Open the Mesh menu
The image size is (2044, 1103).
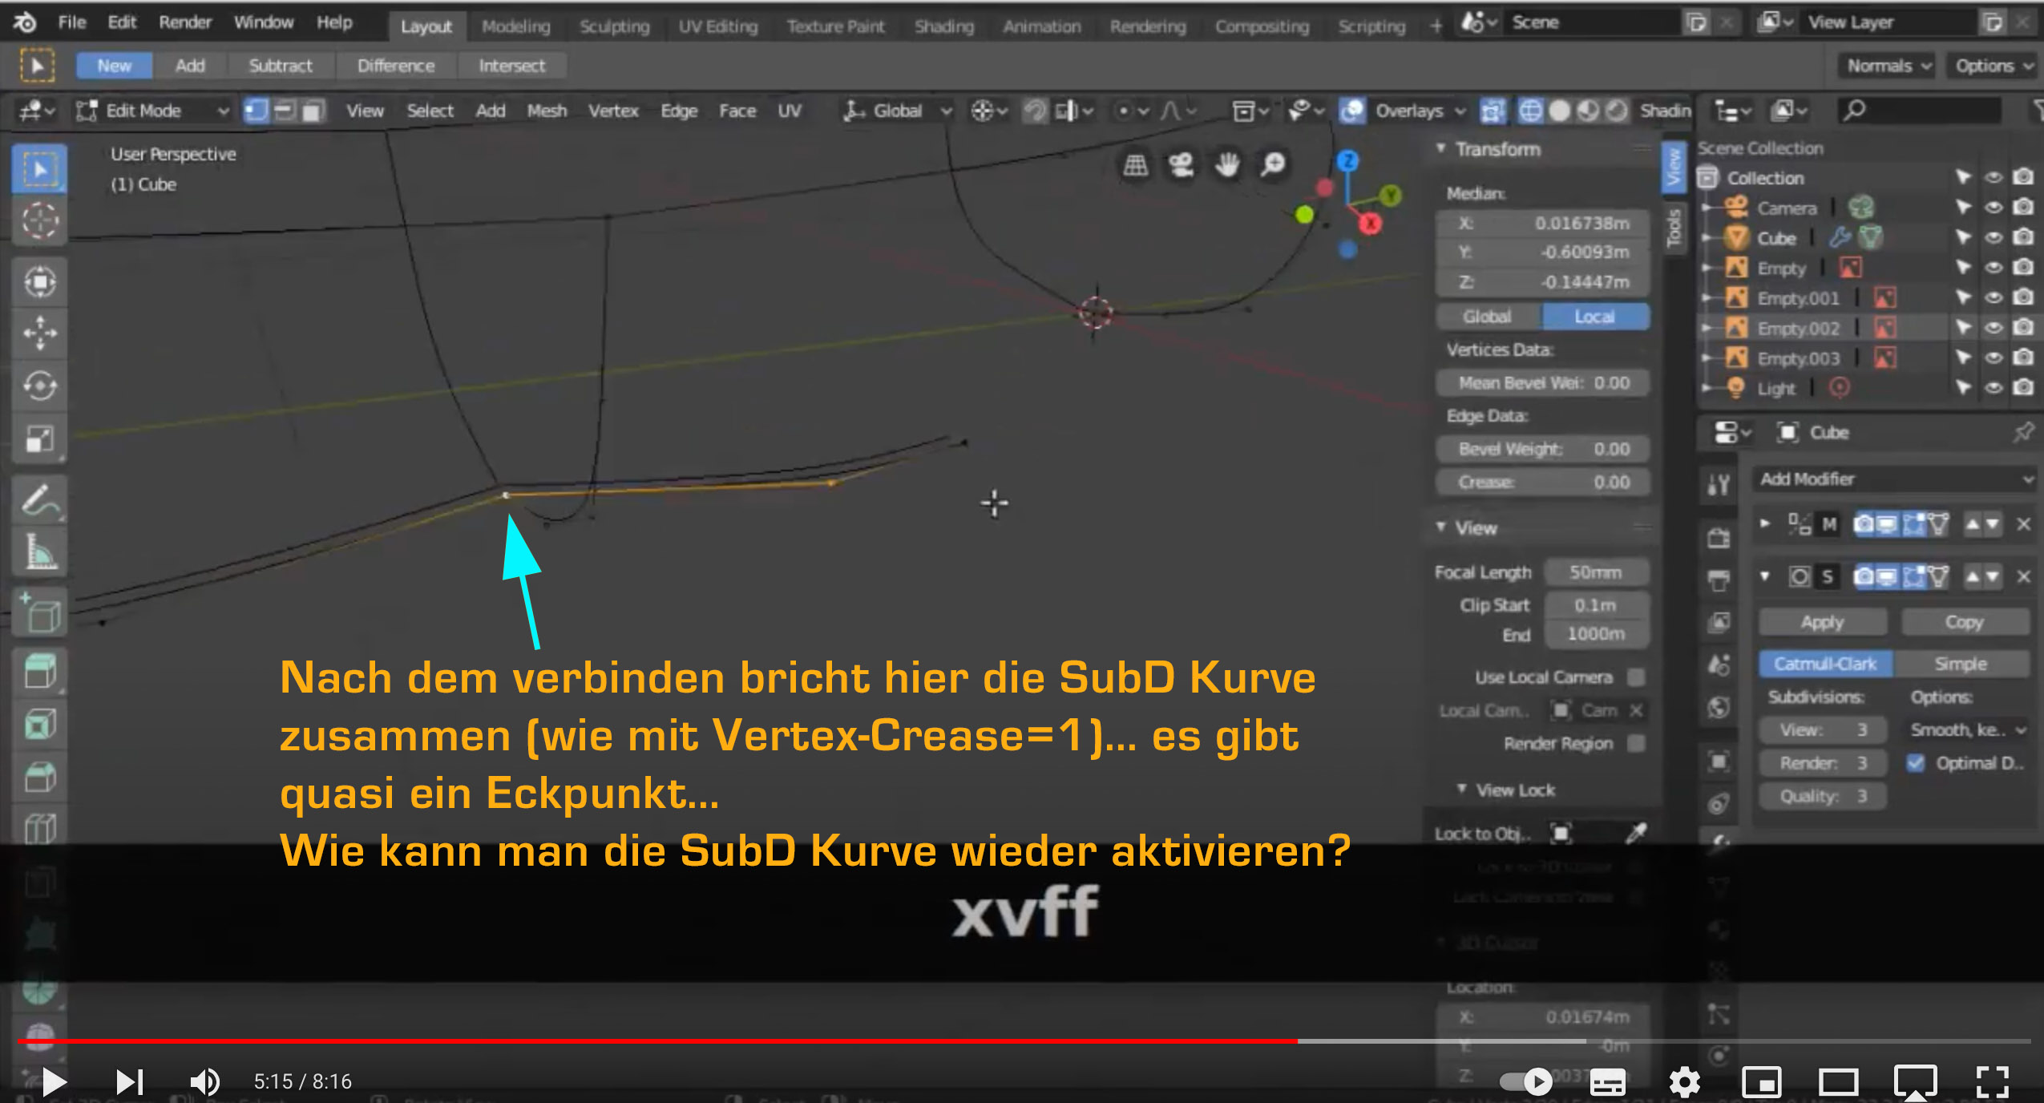[547, 111]
